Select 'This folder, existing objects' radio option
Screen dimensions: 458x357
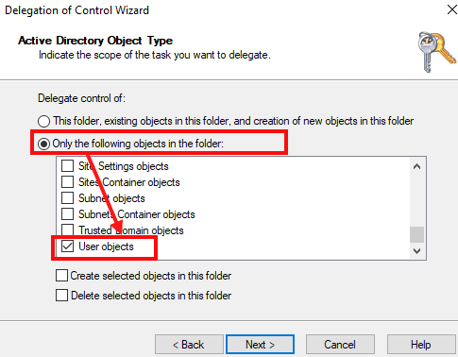coord(43,121)
